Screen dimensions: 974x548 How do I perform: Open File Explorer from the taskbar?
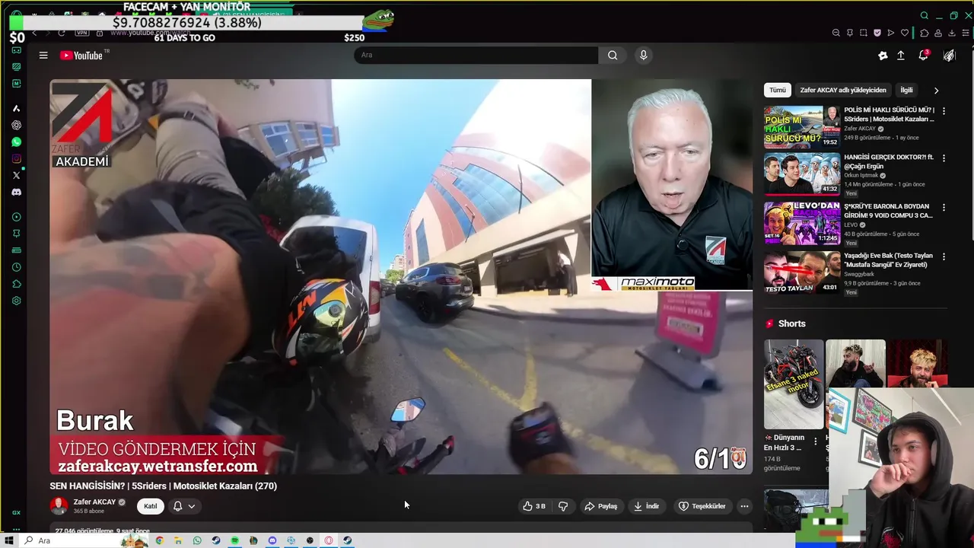[x=178, y=540]
